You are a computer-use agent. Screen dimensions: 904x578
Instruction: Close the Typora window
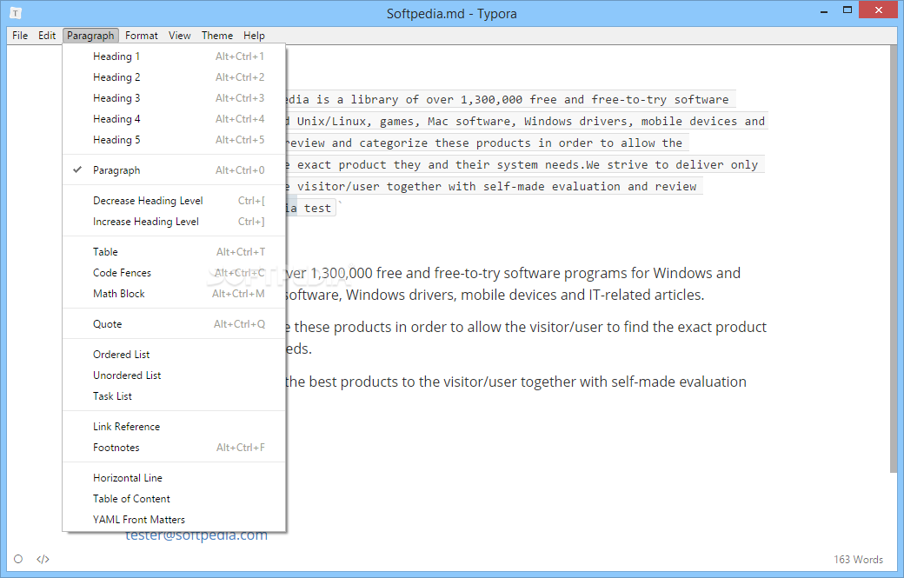coord(879,10)
